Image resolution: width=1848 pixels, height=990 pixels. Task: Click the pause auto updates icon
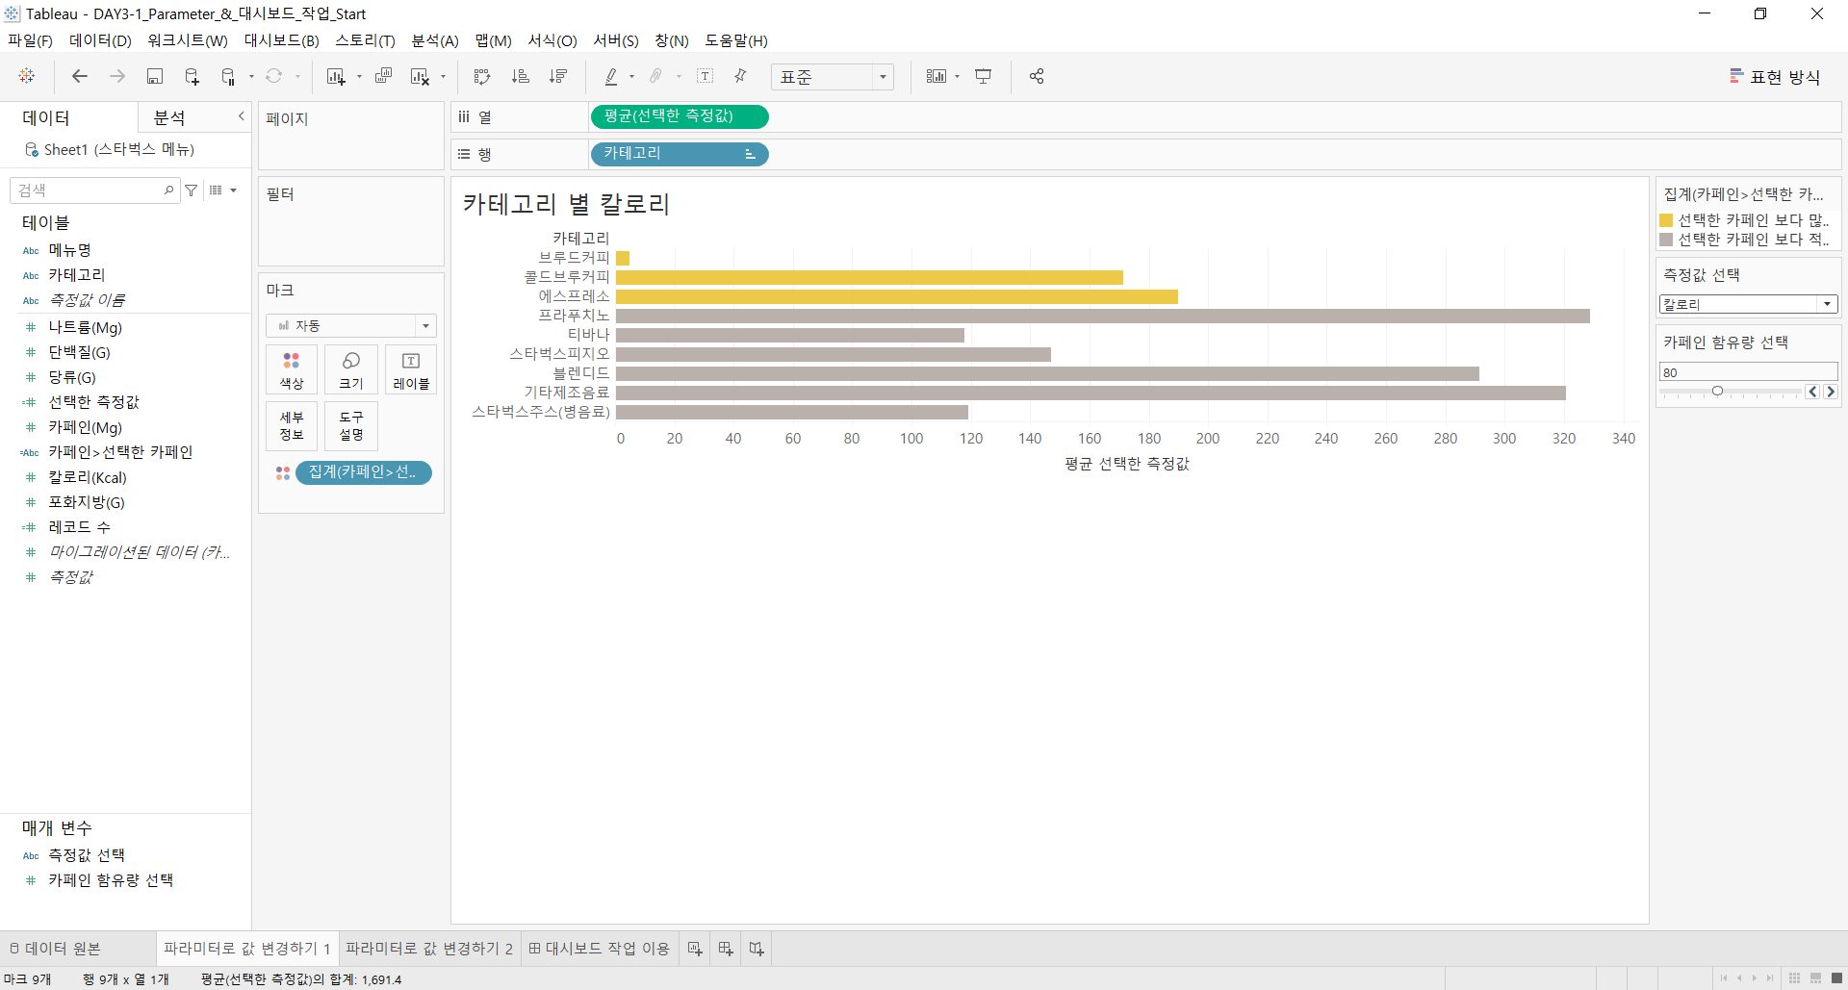click(228, 76)
